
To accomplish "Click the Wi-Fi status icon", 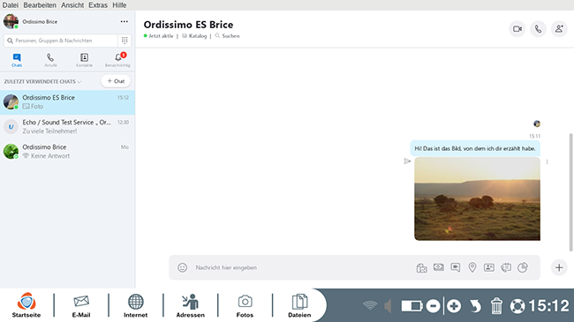I will [x=370, y=305].
